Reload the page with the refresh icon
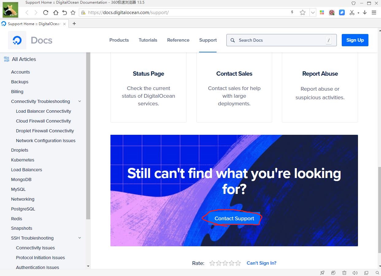The width and height of the screenshot is (381, 276). coord(46,13)
